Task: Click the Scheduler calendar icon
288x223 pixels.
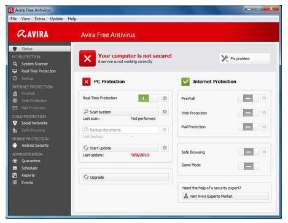Action: click(15, 168)
